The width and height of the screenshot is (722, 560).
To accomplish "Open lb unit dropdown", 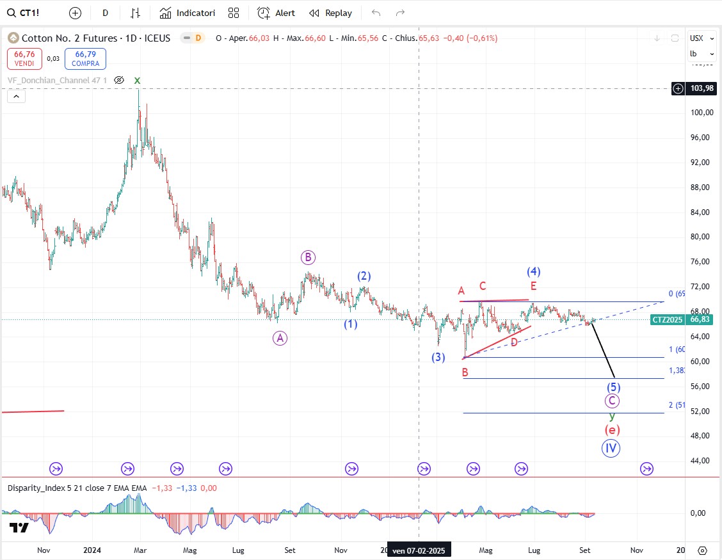I will coord(702,54).
